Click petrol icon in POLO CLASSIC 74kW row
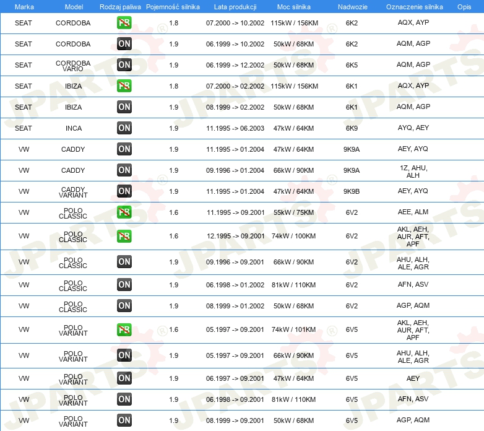 click(x=124, y=236)
